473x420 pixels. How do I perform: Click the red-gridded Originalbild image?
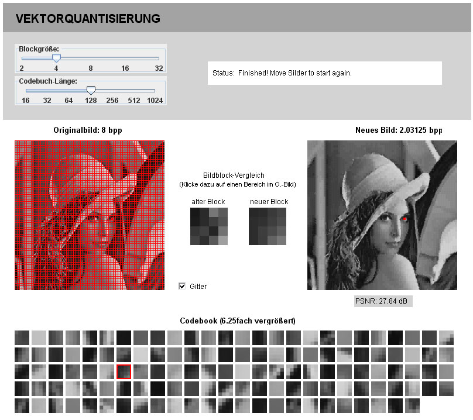[90, 215]
